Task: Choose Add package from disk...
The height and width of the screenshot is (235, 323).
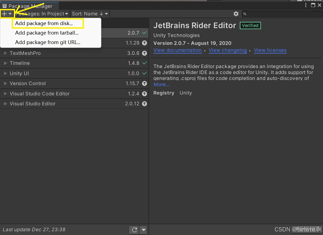Action: (x=44, y=23)
